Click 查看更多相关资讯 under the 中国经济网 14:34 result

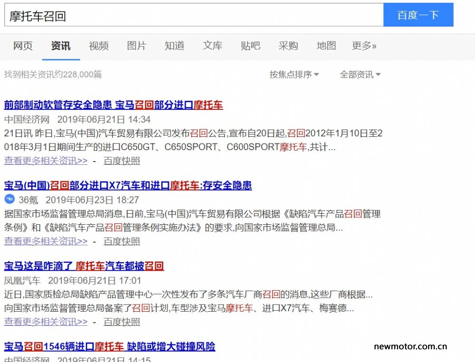tap(46, 161)
